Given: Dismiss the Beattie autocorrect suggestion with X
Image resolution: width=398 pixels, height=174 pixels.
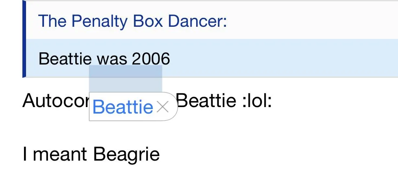Looking at the screenshot, I should [x=163, y=107].
